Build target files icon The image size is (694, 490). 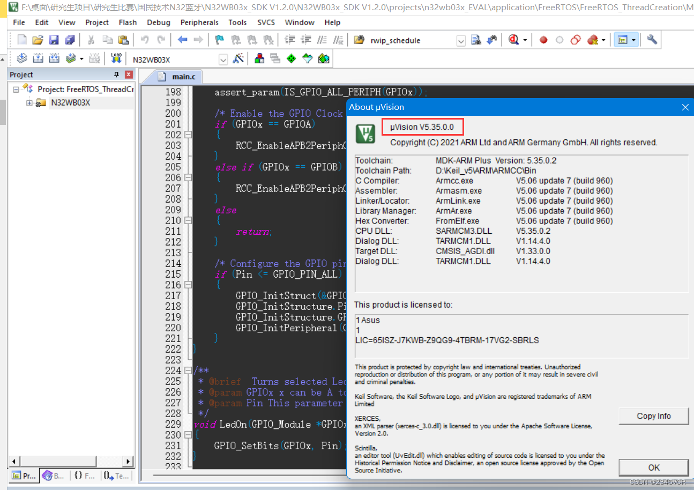click(x=38, y=59)
